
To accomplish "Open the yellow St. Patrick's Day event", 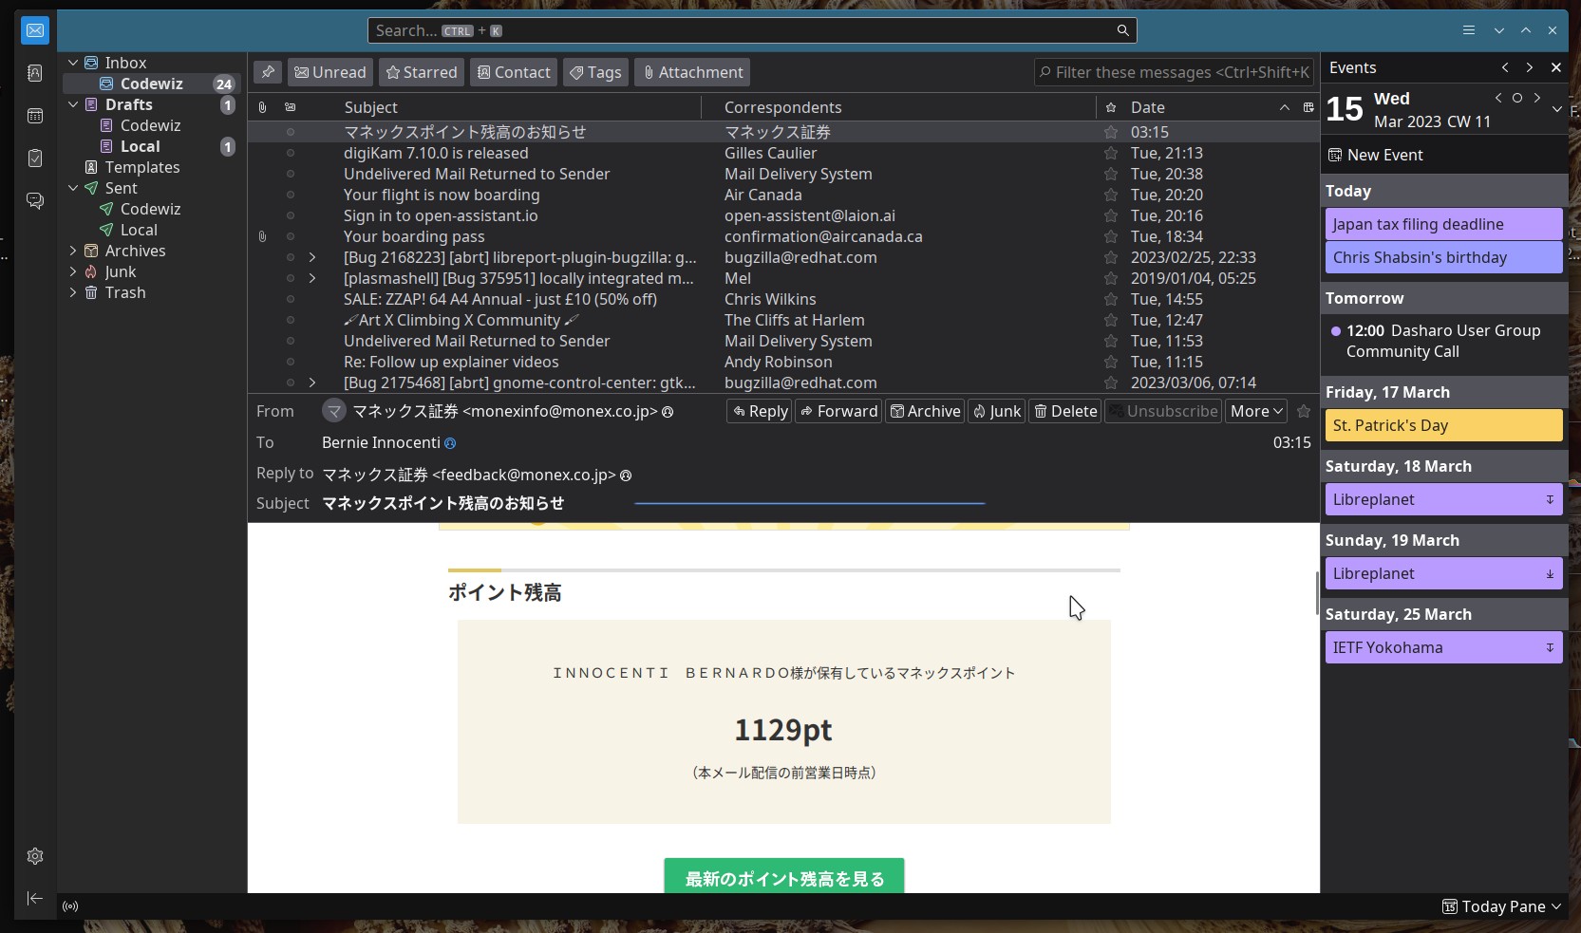I will [x=1442, y=425].
